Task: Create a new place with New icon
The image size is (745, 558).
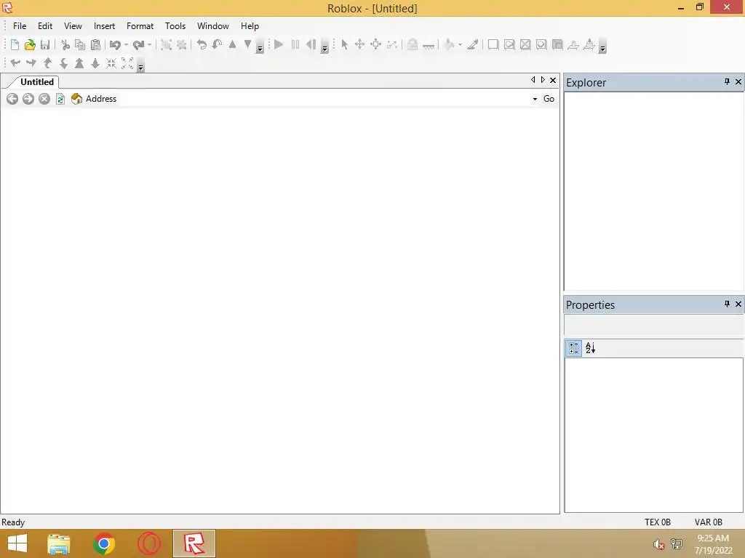Action: (15, 44)
